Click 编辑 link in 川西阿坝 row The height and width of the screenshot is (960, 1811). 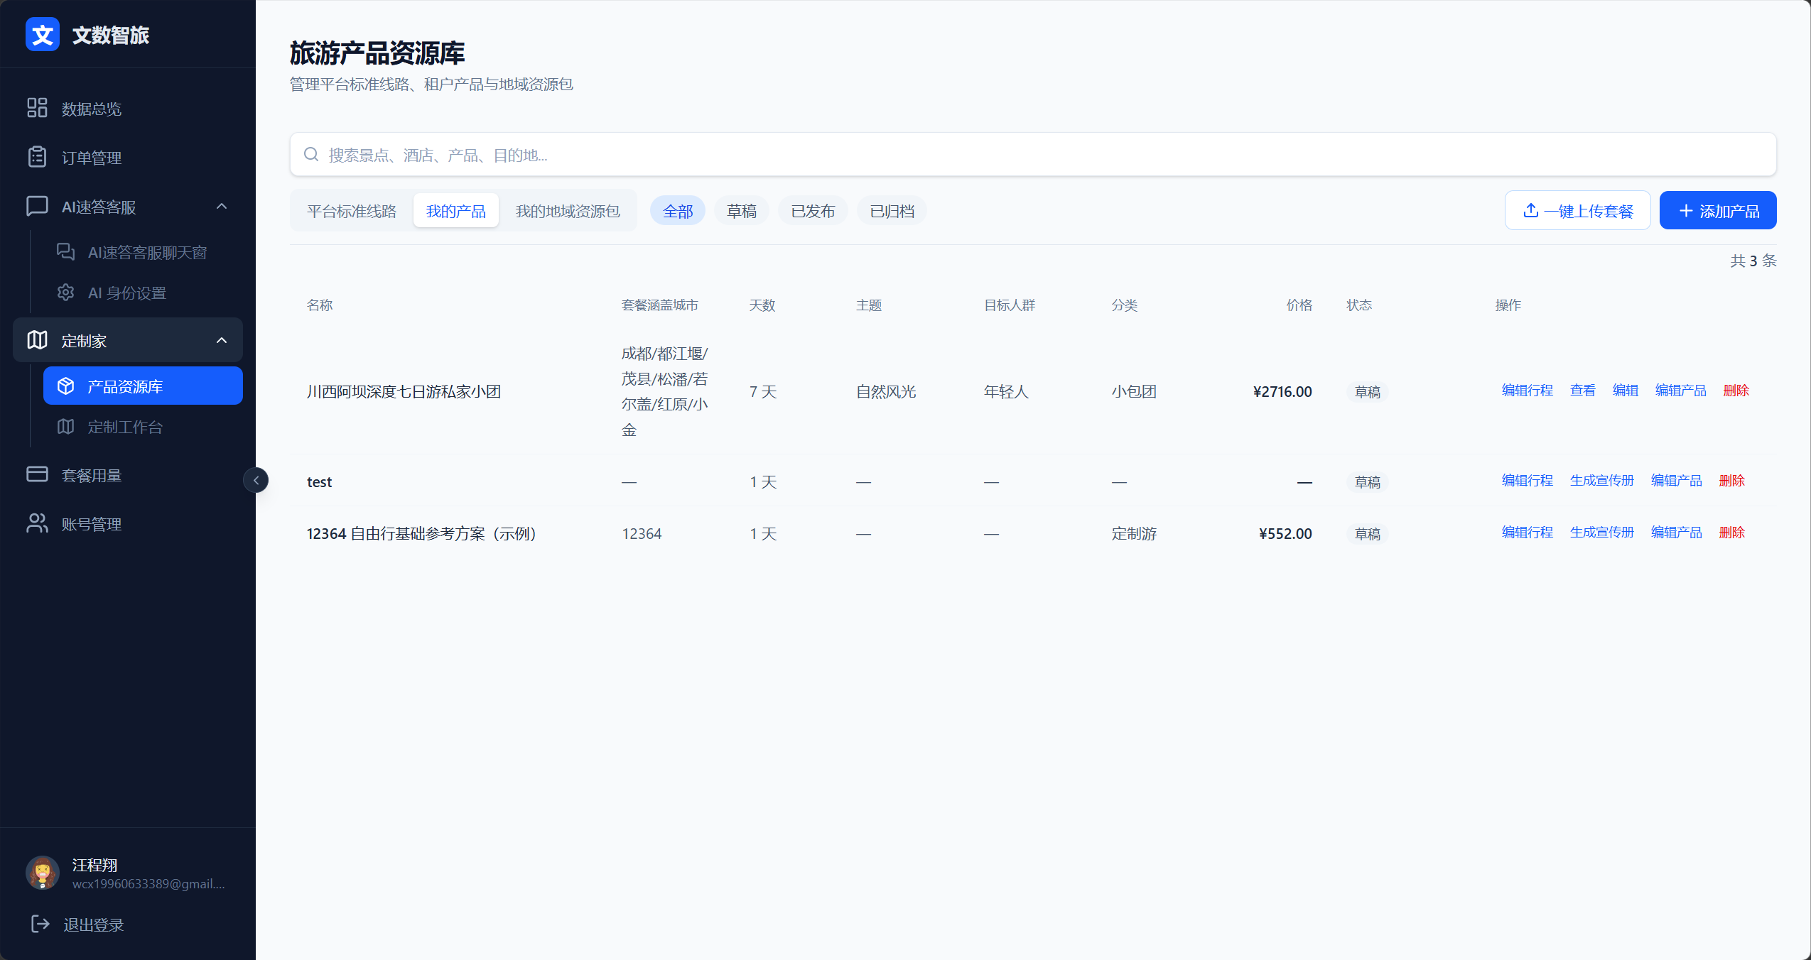point(1626,391)
